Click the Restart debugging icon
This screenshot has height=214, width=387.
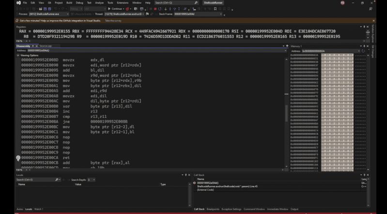pos(160,9)
